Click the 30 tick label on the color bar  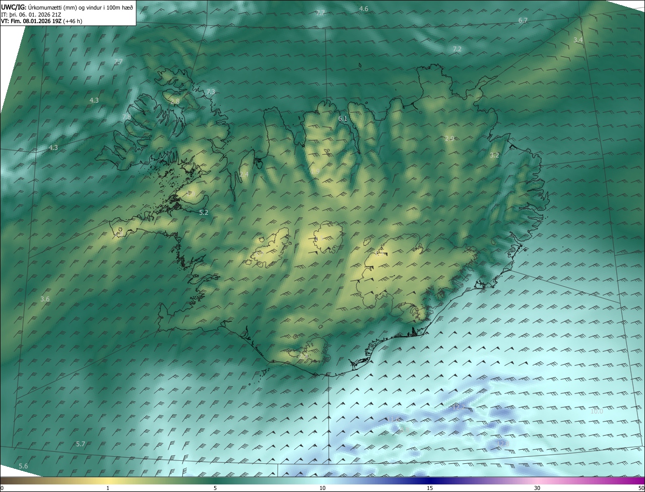537,488
